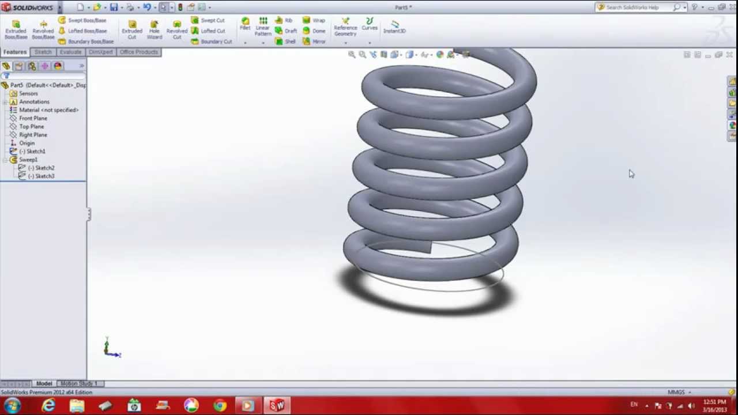Expand the Linear Pattern dropdown arrow
Viewport: 738px width, 415px height.
(x=263, y=42)
